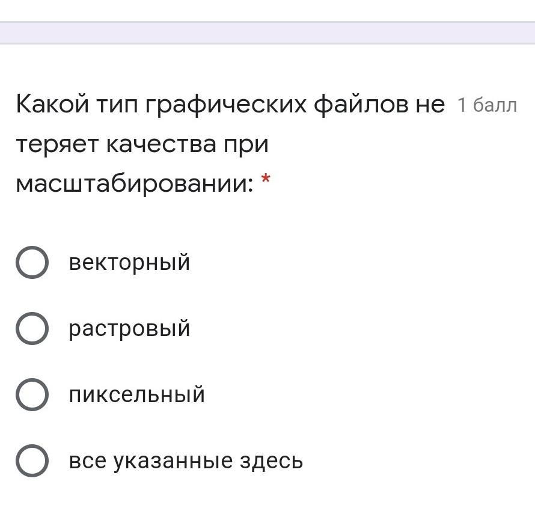Choose the все указанные здесь radio button
Screen dimensions: 535x532
point(31,461)
